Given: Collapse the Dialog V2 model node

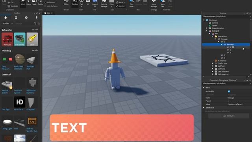Looking at the screenshot, I should 207,31.
